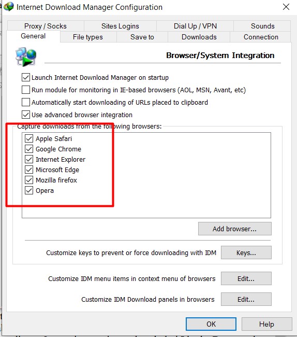Click the Browser/System Integration heading
This screenshot has height=337, width=297.
(x=220, y=55)
